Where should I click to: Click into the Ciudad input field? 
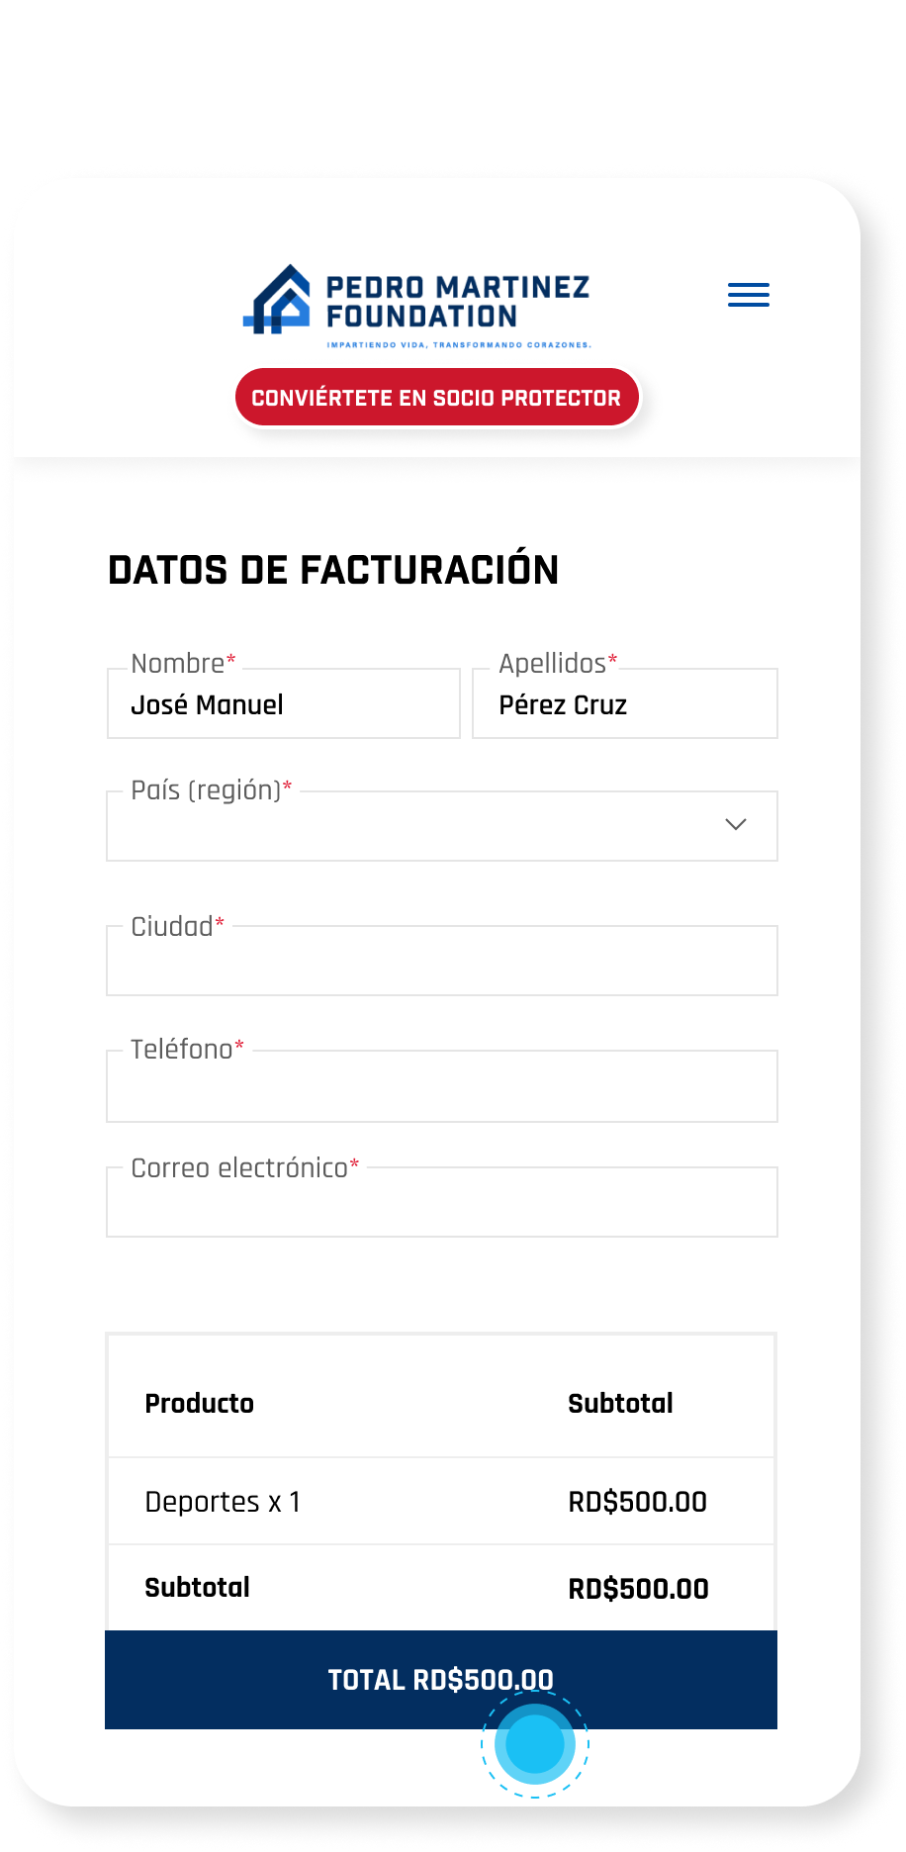click(x=442, y=961)
